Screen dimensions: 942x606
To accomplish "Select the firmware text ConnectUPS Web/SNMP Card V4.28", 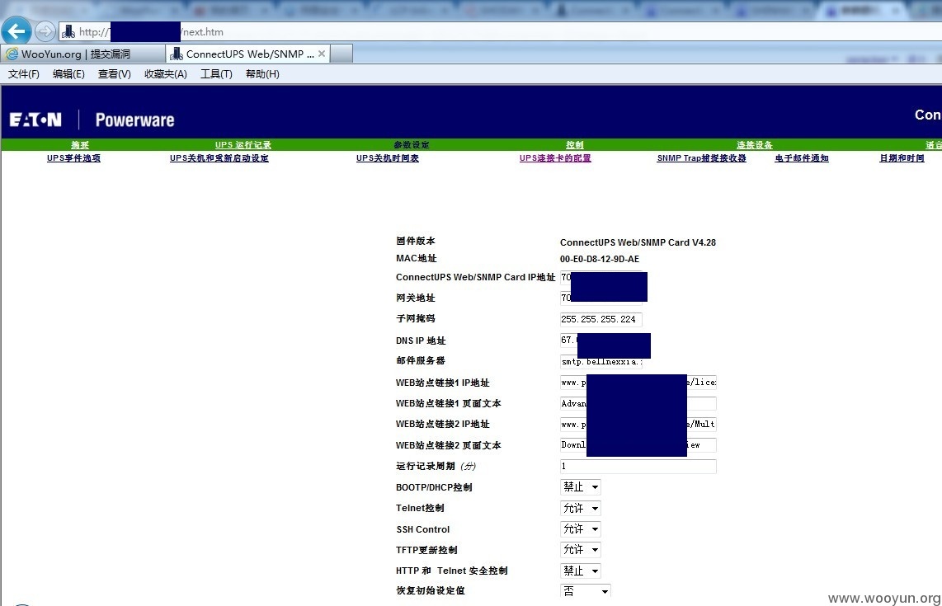I will pos(638,242).
